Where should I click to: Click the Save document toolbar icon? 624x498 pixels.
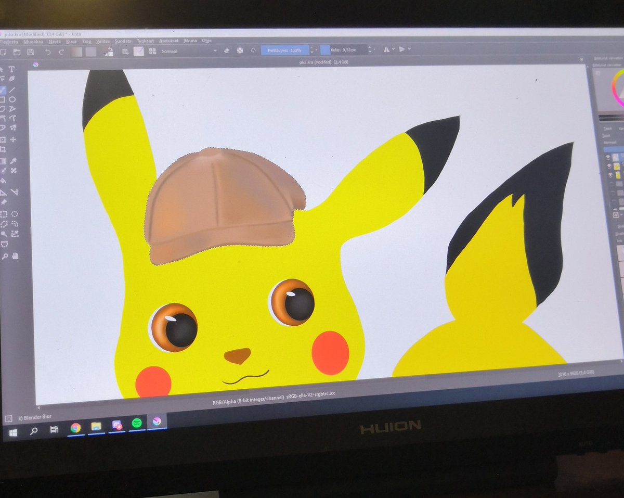31,52
